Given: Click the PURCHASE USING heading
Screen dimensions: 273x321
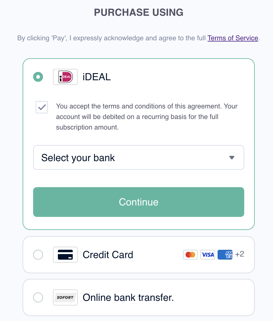Looking at the screenshot, I should pyautogui.click(x=139, y=12).
